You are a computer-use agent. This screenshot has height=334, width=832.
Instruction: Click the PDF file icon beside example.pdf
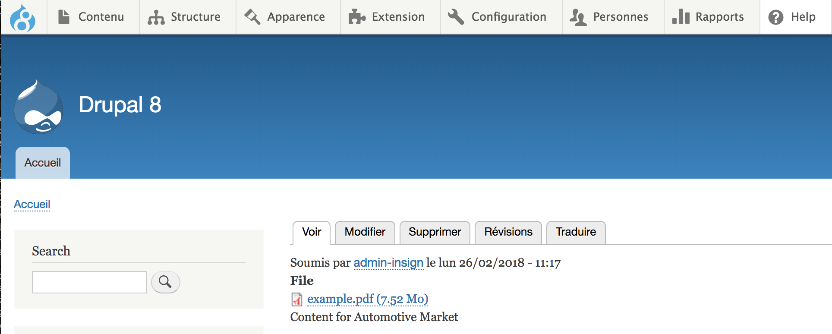click(x=297, y=299)
